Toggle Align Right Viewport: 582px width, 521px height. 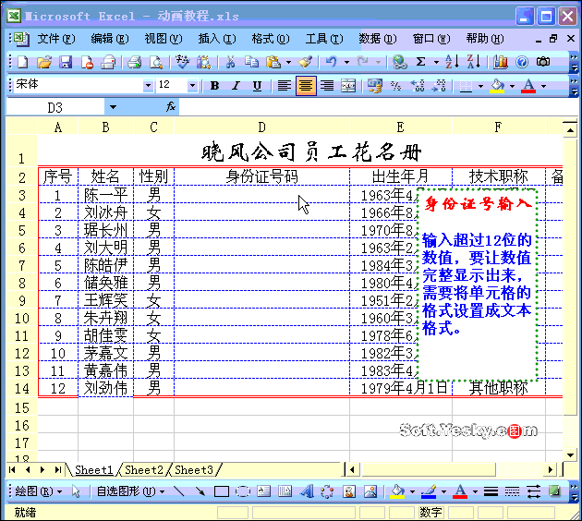pos(327,86)
